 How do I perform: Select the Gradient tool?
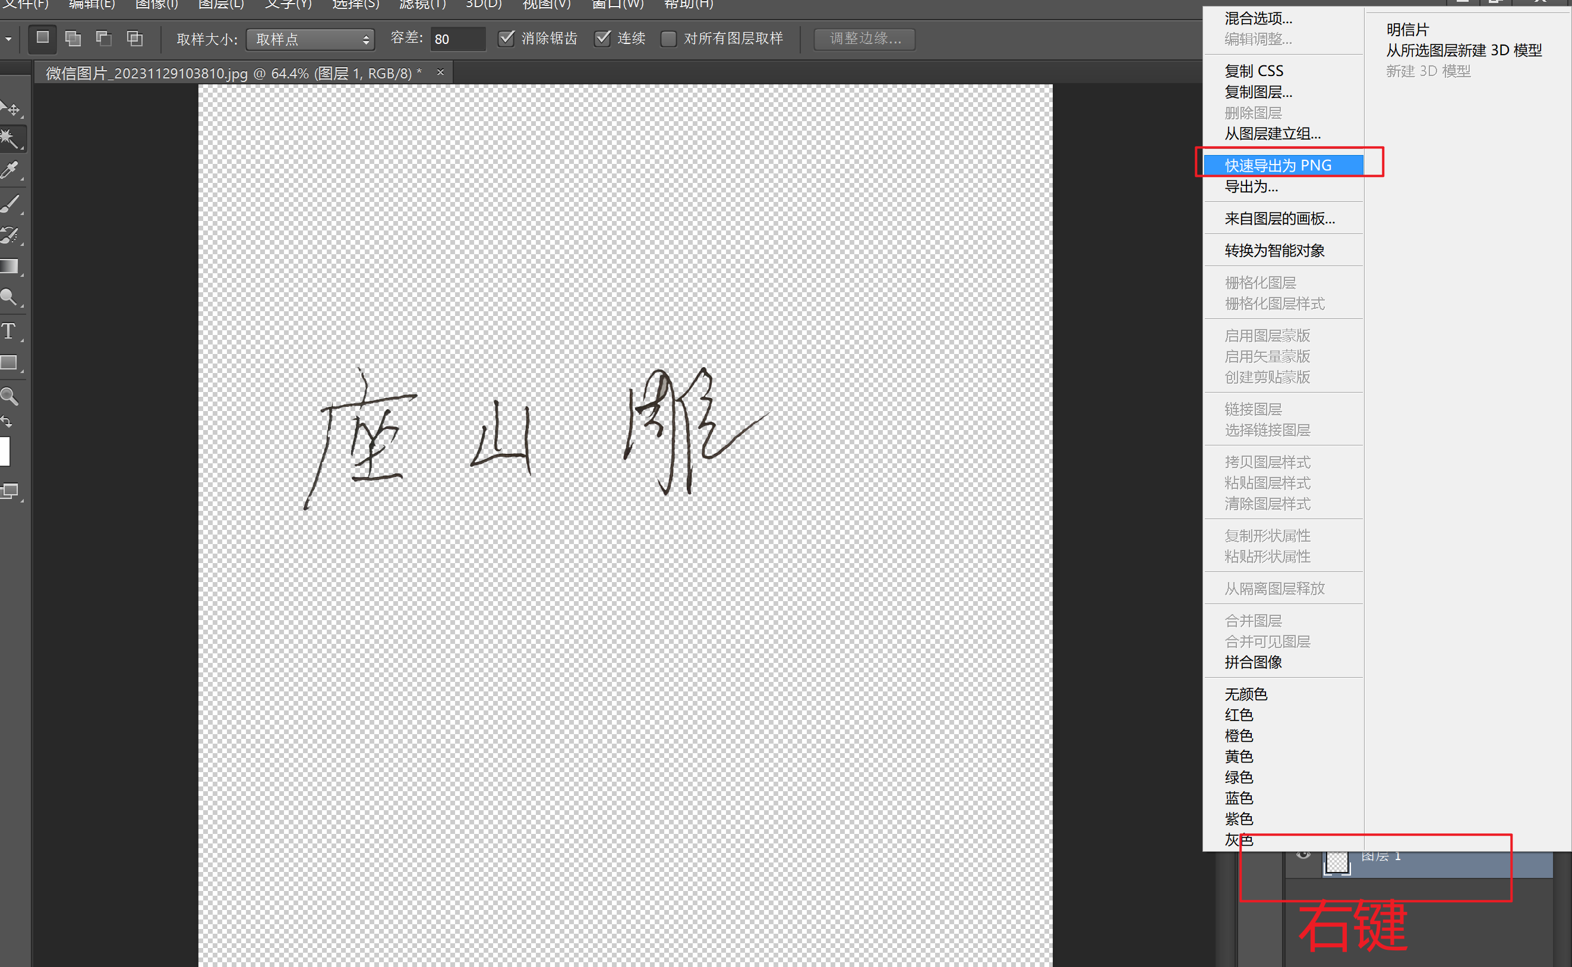point(9,266)
